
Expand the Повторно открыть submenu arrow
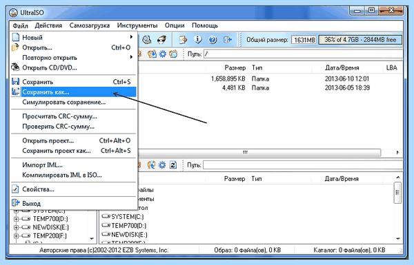coord(131,57)
